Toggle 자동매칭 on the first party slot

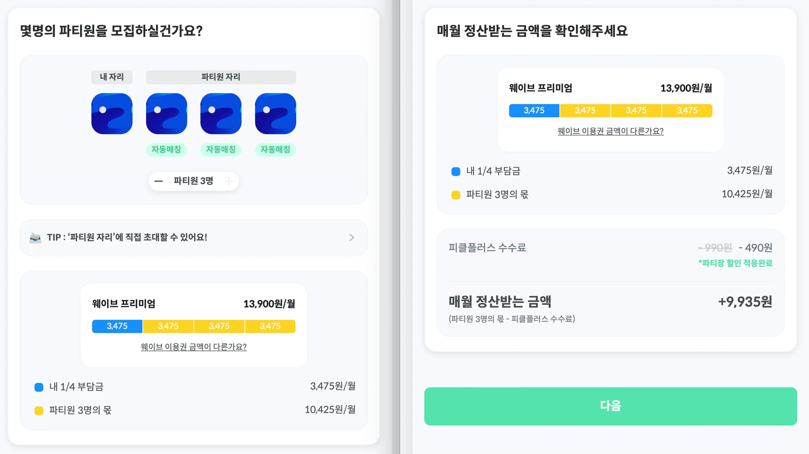coord(166,150)
